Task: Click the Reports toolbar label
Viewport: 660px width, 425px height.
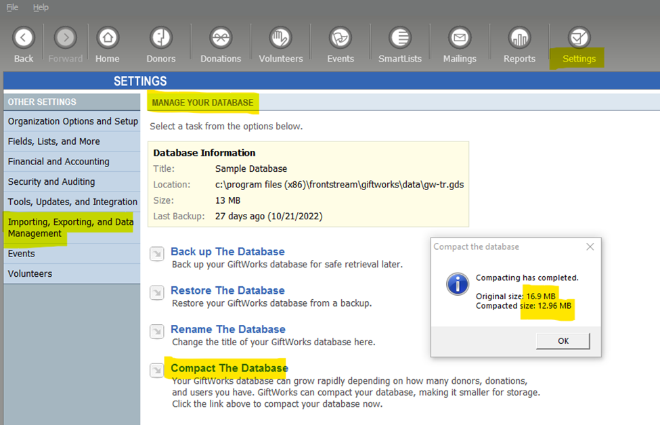Action: click(x=519, y=59)
